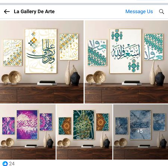Tap the blue like thumb icon
Screen dimensions: 168x166
click(5, 163)
